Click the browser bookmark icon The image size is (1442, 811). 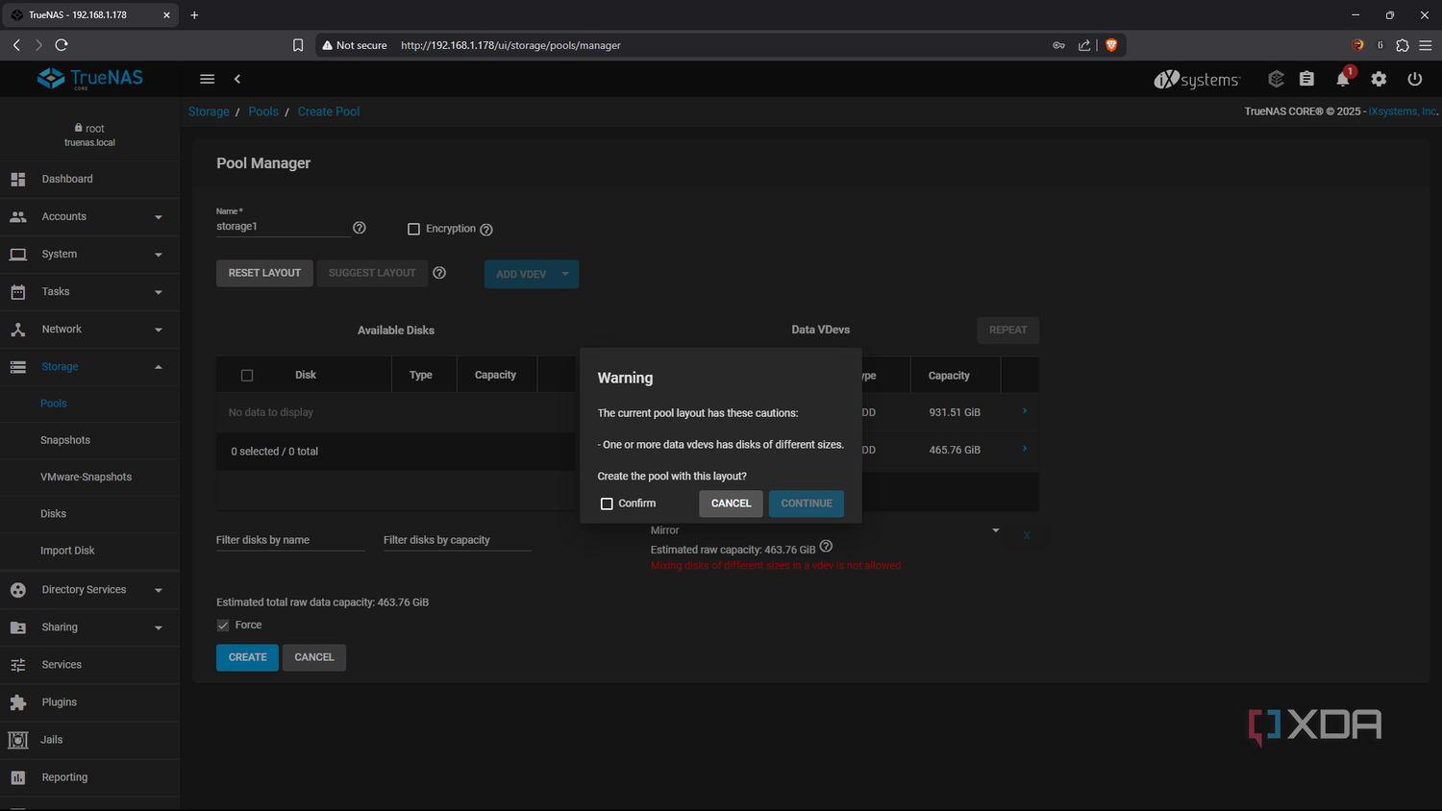[x=298, y=45]
